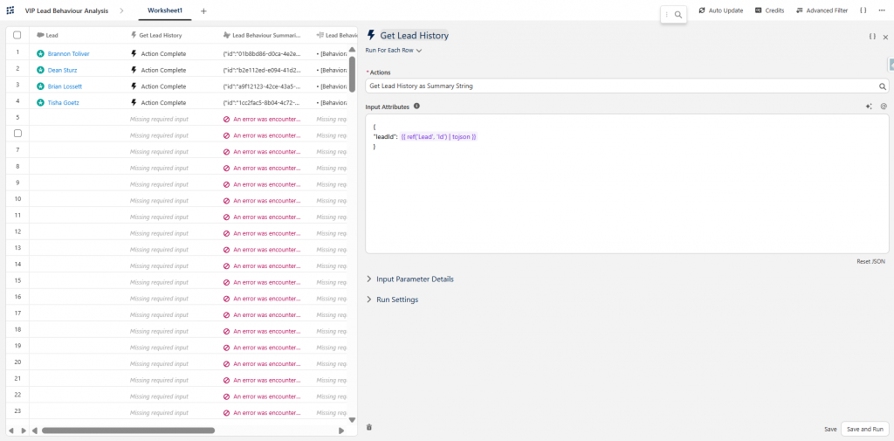
Task: Click star icon beside Tisha Goetz
Action: (40, 103)
